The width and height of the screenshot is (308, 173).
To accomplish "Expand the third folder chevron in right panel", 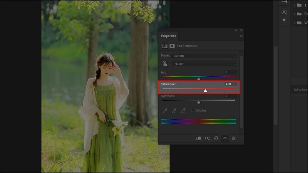I will click(294, 23).
